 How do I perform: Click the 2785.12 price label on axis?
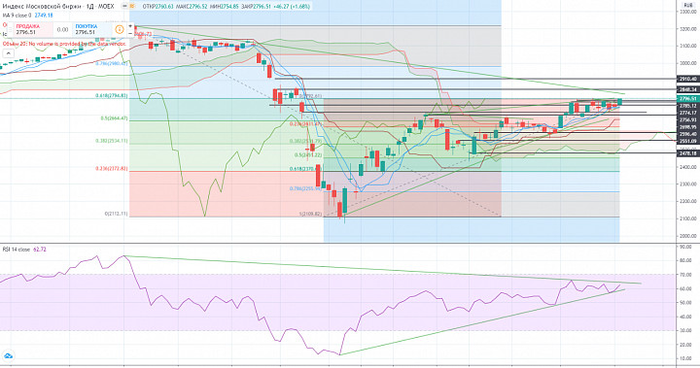(x=688, y=106)
